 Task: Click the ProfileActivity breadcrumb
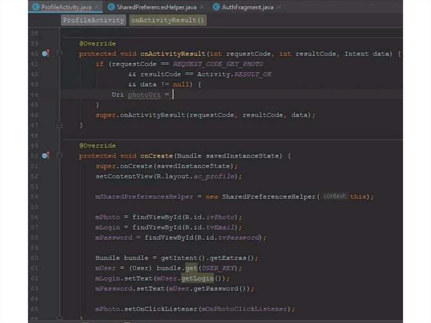pyautogui.click(x=93, y=20)
